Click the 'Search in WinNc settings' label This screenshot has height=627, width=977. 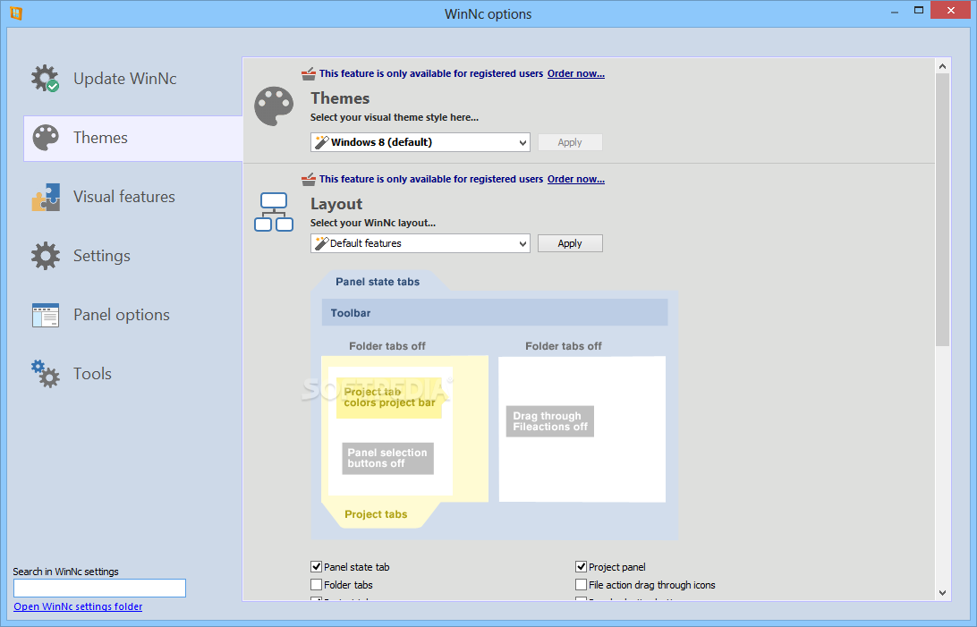click(65, 572)
